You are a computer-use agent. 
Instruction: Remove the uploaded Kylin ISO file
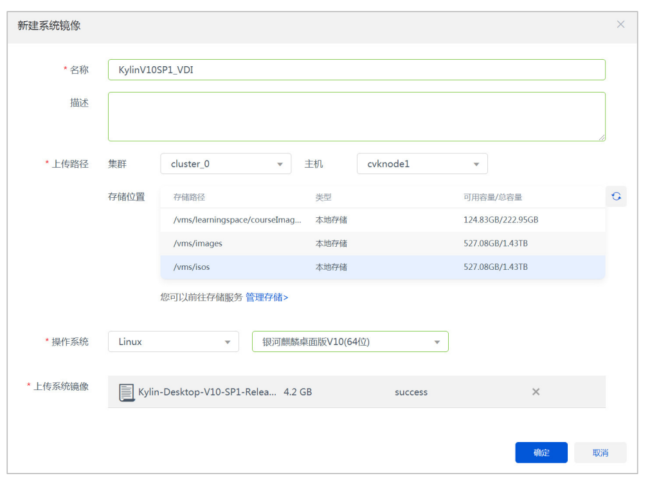point(536,392)
